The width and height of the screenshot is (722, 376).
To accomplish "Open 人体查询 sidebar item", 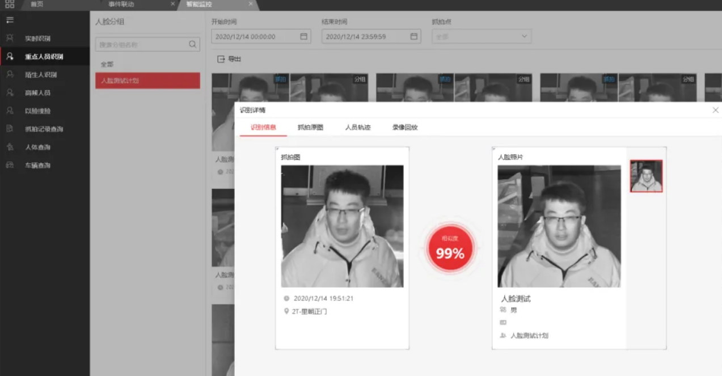I will click(x=37, y=147).
